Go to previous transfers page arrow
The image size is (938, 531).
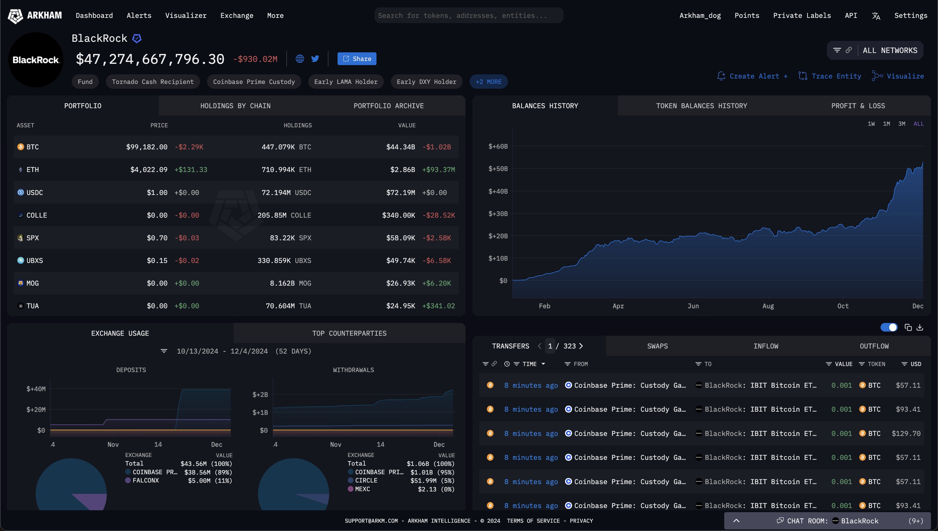pos(540,346)
